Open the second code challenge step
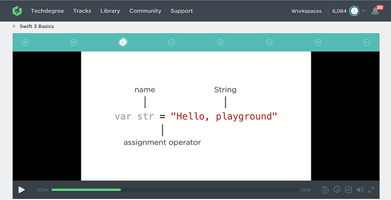The height and width of the screenshot is (200, 391). [x=269, y=42]
